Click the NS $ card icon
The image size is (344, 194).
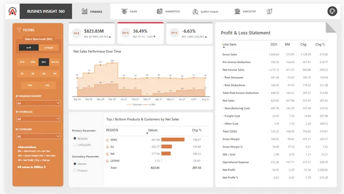pos(76,33)
